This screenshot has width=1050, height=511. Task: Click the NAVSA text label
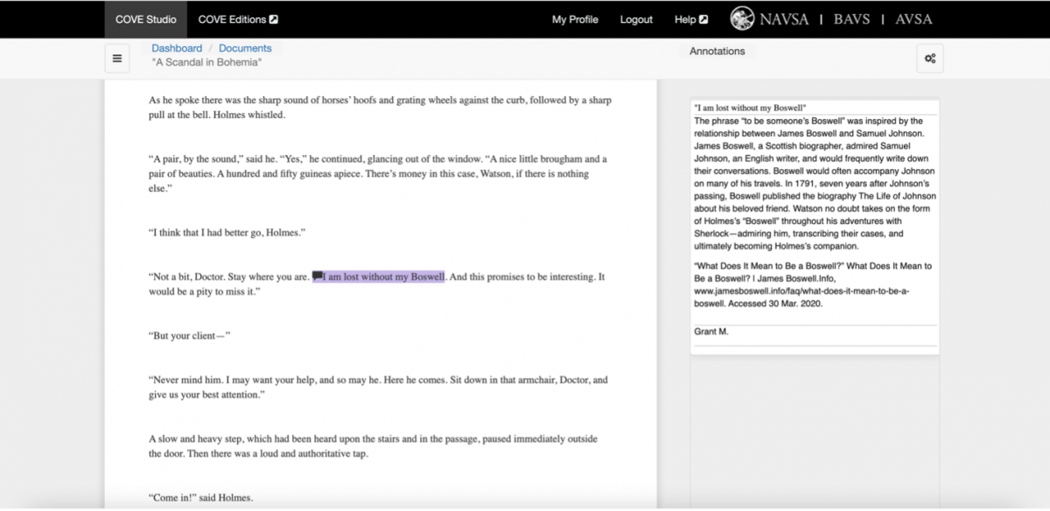784,19
